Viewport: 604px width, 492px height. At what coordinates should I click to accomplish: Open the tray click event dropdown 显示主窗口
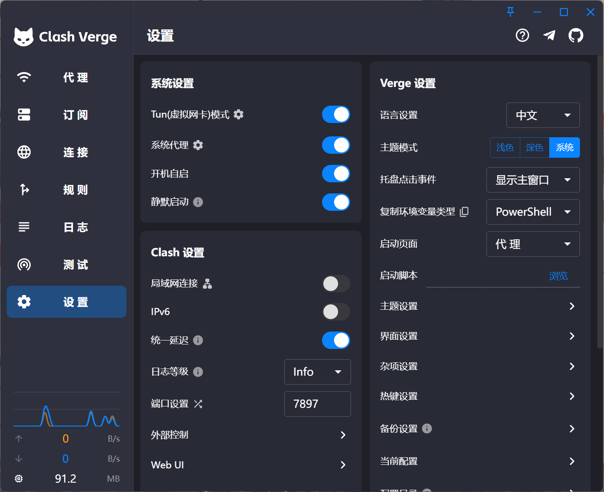[x=533, y=180]
